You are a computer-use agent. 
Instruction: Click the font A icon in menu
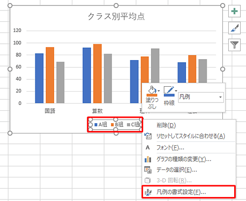(x=148, y=148)
